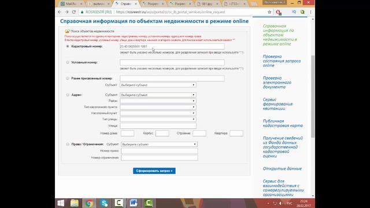This screenshot has height=208, width=370.
Task: Open Субъект dropdown under Ранее присвоенный номер
Action: coord(158,85)
